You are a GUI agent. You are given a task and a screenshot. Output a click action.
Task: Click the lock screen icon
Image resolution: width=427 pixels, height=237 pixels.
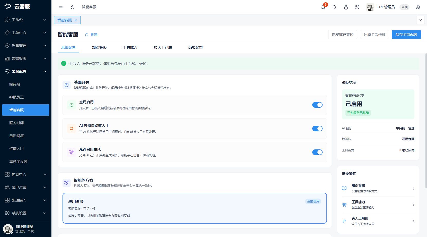tap(346, 7)
